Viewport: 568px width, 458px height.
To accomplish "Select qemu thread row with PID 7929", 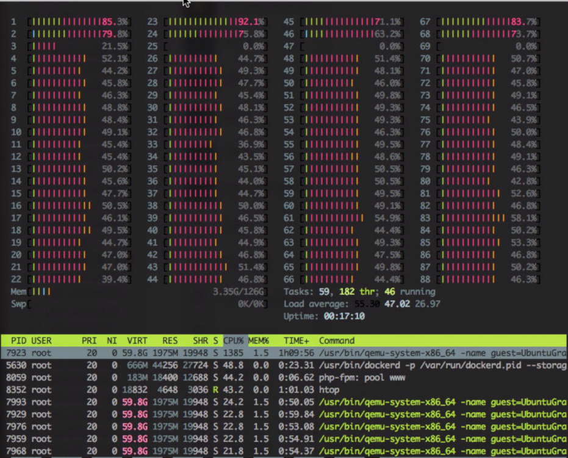I will pyautogui.click(x=284, y=415).
